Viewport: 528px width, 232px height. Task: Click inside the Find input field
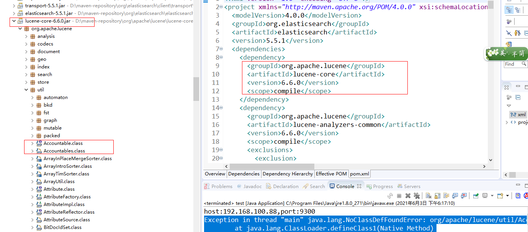509,64
